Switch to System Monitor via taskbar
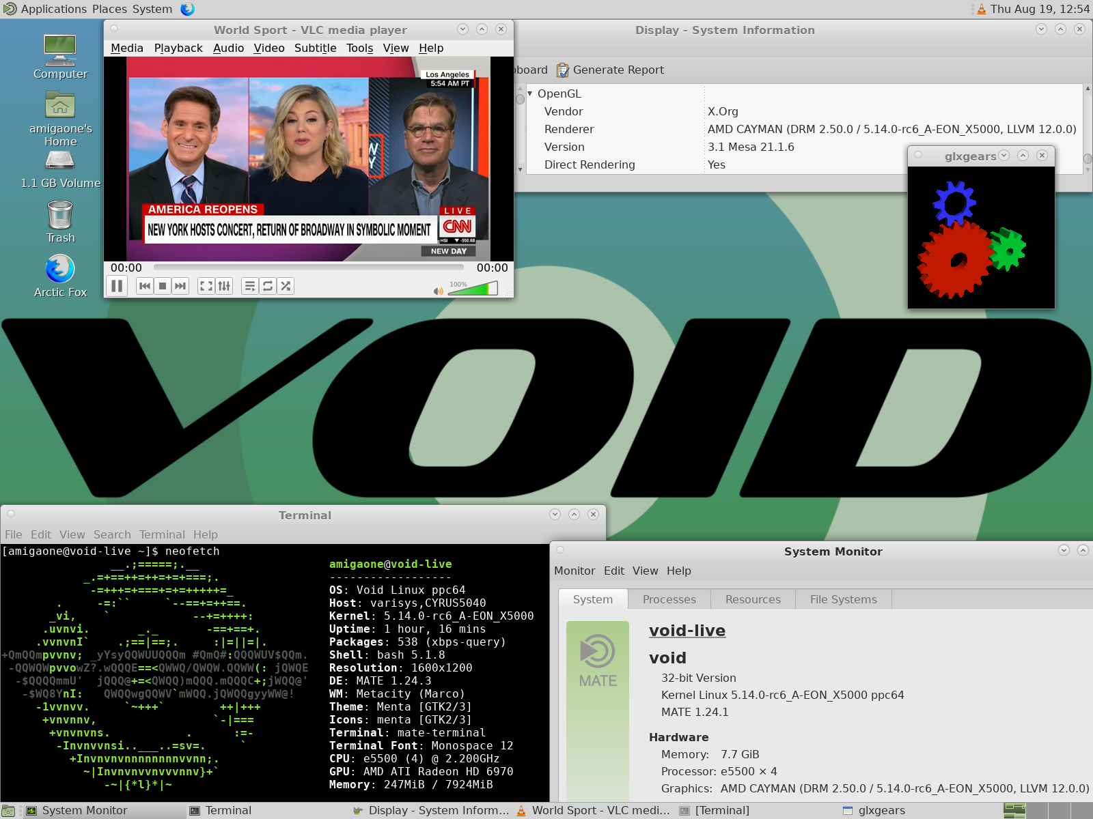 coord(104,811)
